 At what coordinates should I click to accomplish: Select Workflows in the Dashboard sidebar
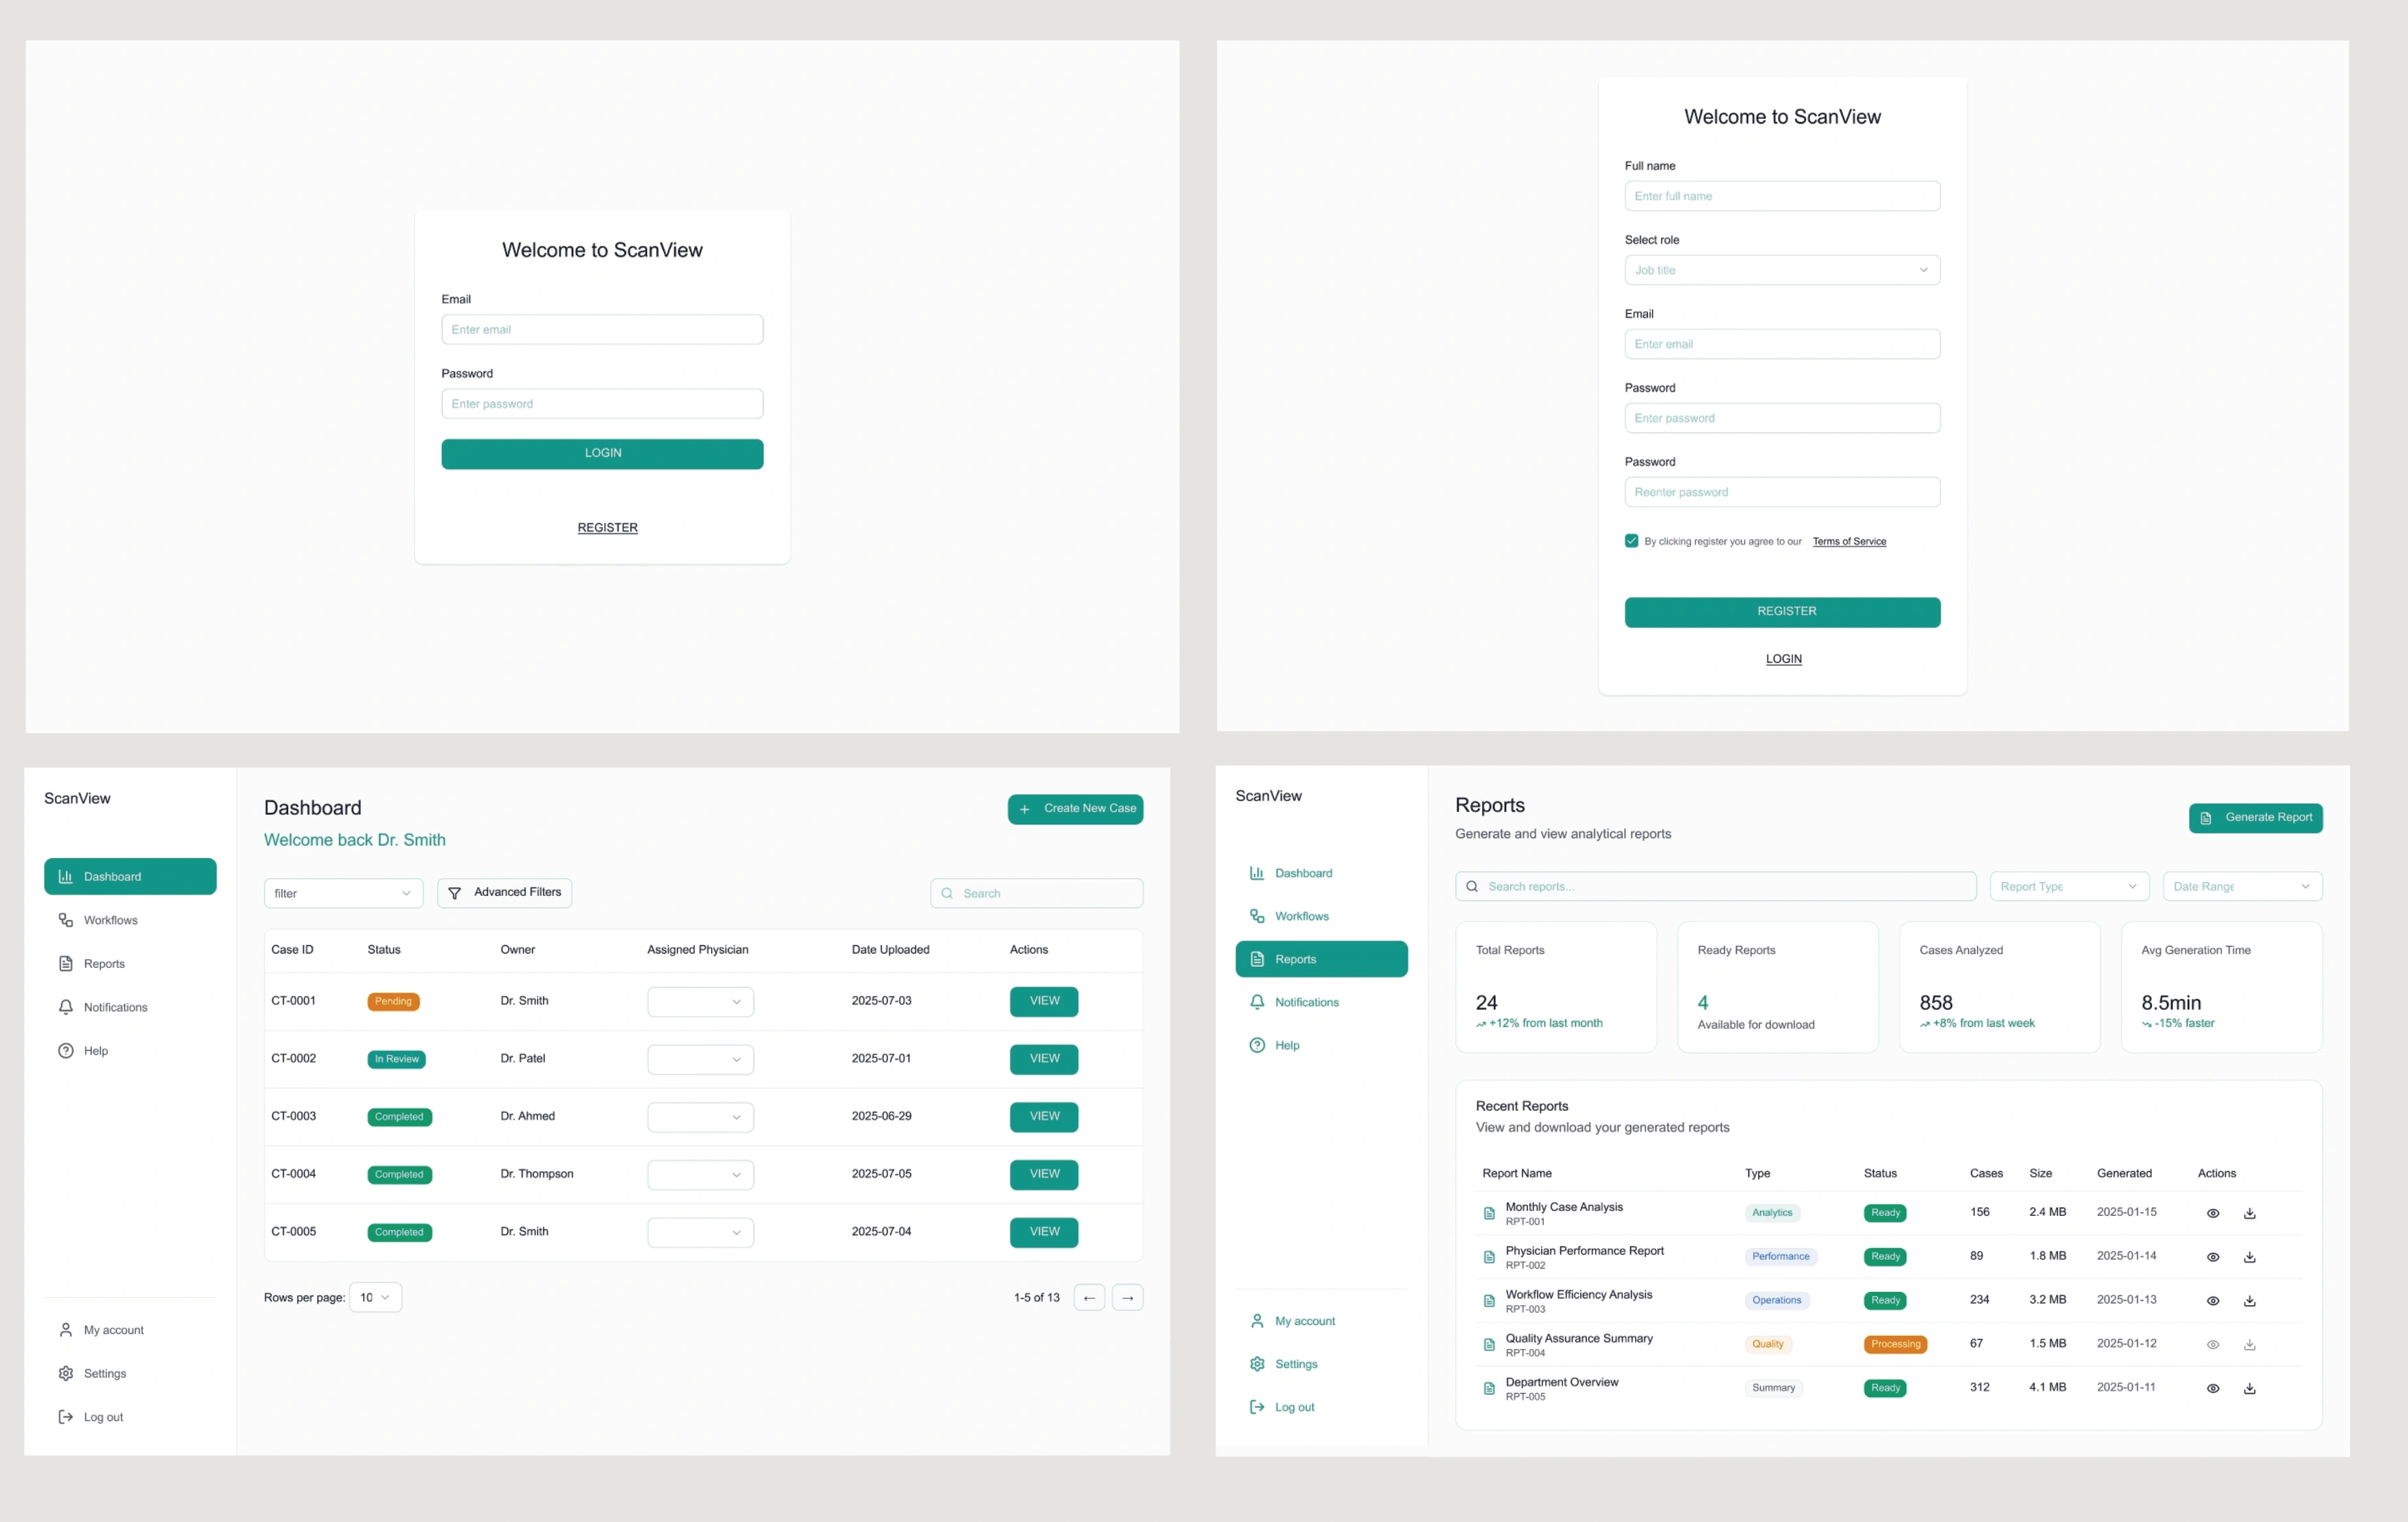tap(110, 920)
